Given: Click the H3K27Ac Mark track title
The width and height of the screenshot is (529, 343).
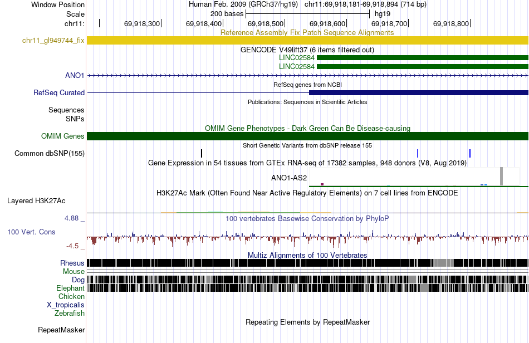Looking at the screenshot, I should click(x=307, y=193).
